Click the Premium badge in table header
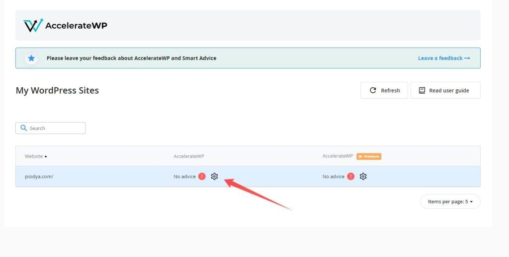This screenshot has height=257, width=509. point(369,156)
